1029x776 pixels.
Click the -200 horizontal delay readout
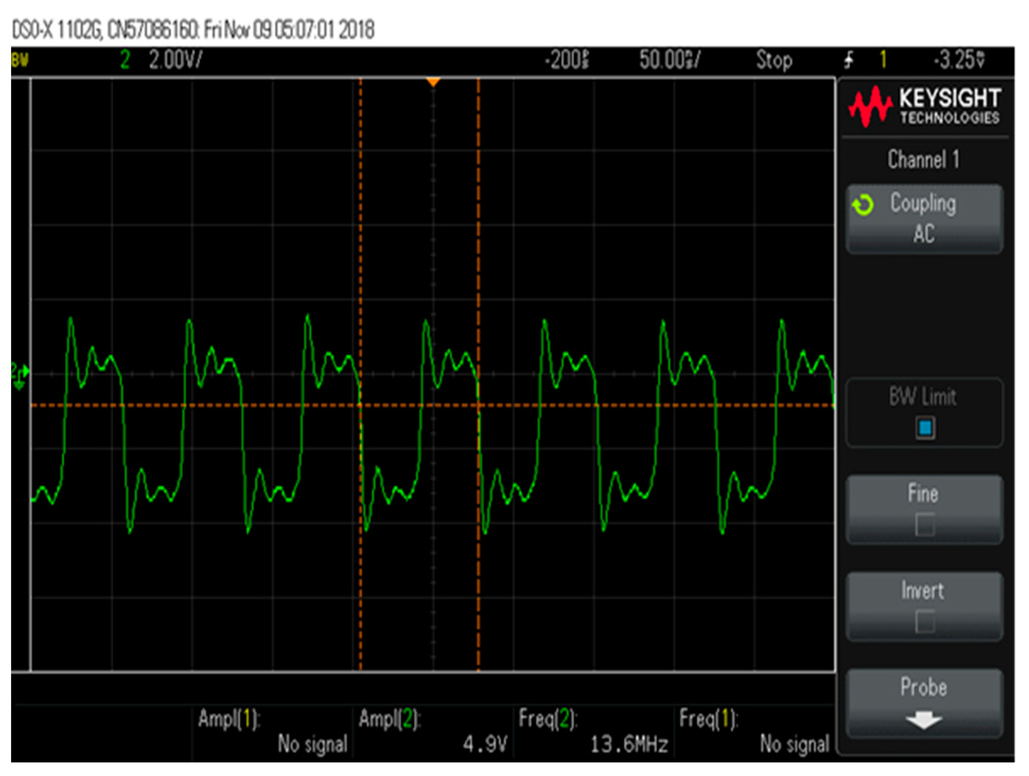point(567,60)
